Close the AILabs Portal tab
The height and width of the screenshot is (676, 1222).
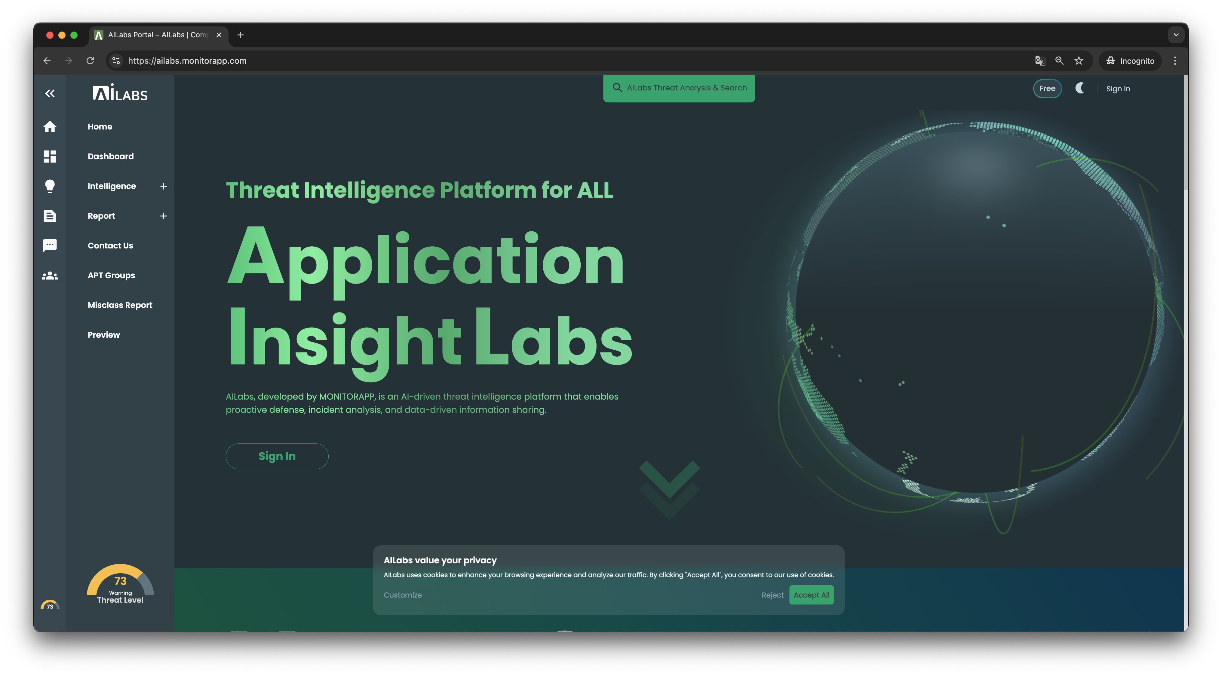coord(219,35)
